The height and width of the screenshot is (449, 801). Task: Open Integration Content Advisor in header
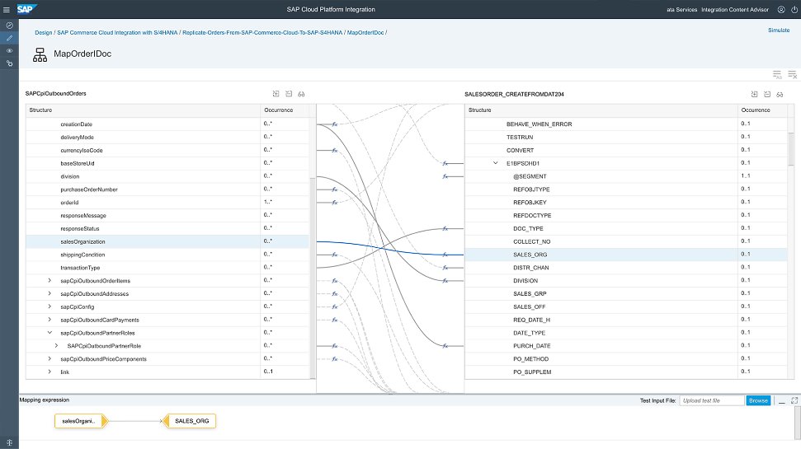tap(734, 10)
